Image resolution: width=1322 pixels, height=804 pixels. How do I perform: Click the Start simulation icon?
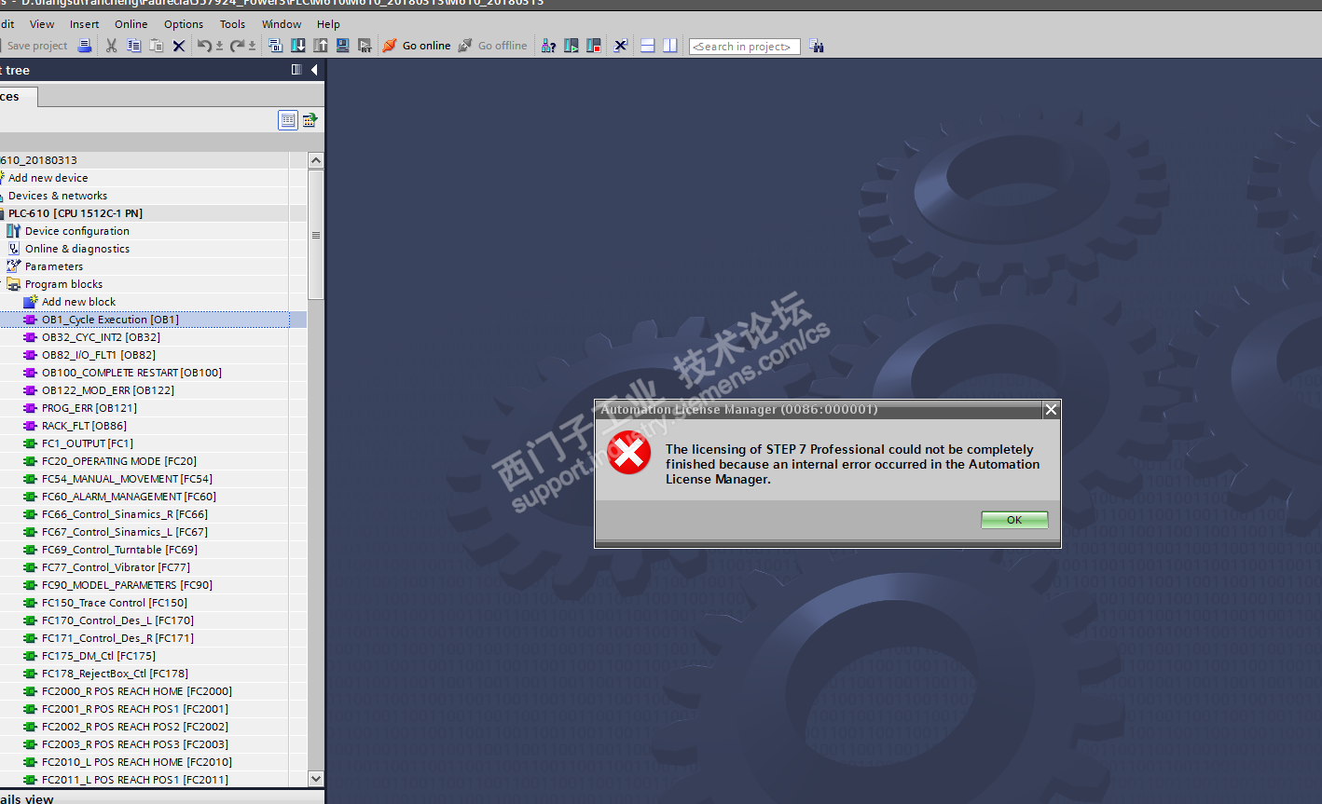coord(343,46)
